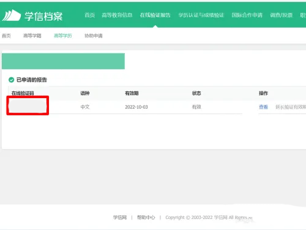This screenshot has width=306, height=230.
Task: Select 在线验证报告 in the top navigation
Action: pyautogui.click(x=155, y=15)
